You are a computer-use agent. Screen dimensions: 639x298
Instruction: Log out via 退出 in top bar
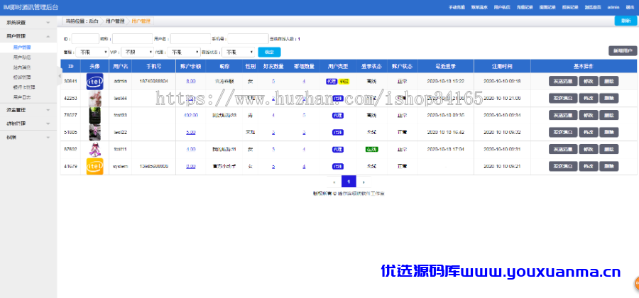(x=630, y=7)
